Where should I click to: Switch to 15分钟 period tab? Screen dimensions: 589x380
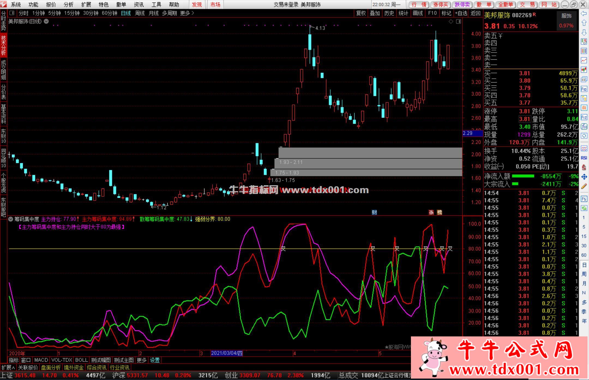point(72,13)
